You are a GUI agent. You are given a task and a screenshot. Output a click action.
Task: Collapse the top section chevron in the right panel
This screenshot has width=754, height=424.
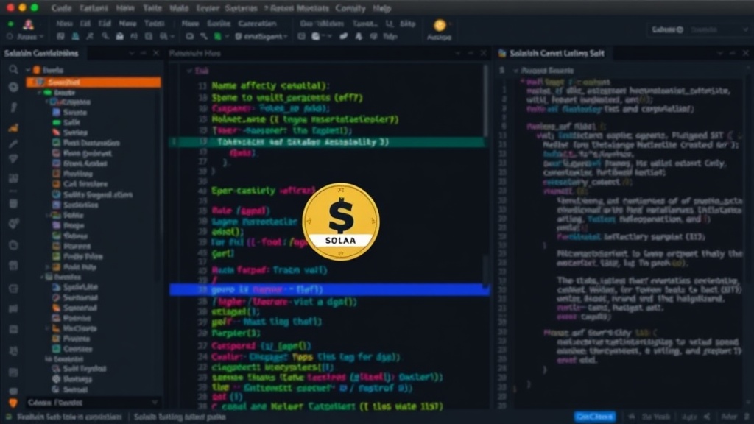coord(516,71)
